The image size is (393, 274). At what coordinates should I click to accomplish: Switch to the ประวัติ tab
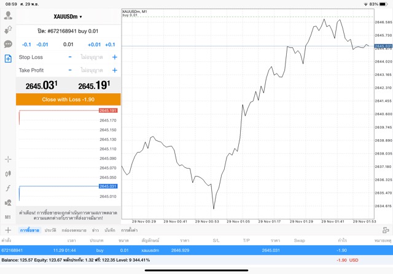[x=50, y=230]
